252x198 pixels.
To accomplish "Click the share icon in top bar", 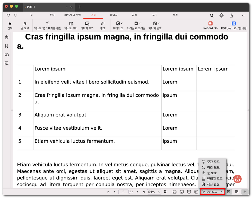I will tap(231, 15).
